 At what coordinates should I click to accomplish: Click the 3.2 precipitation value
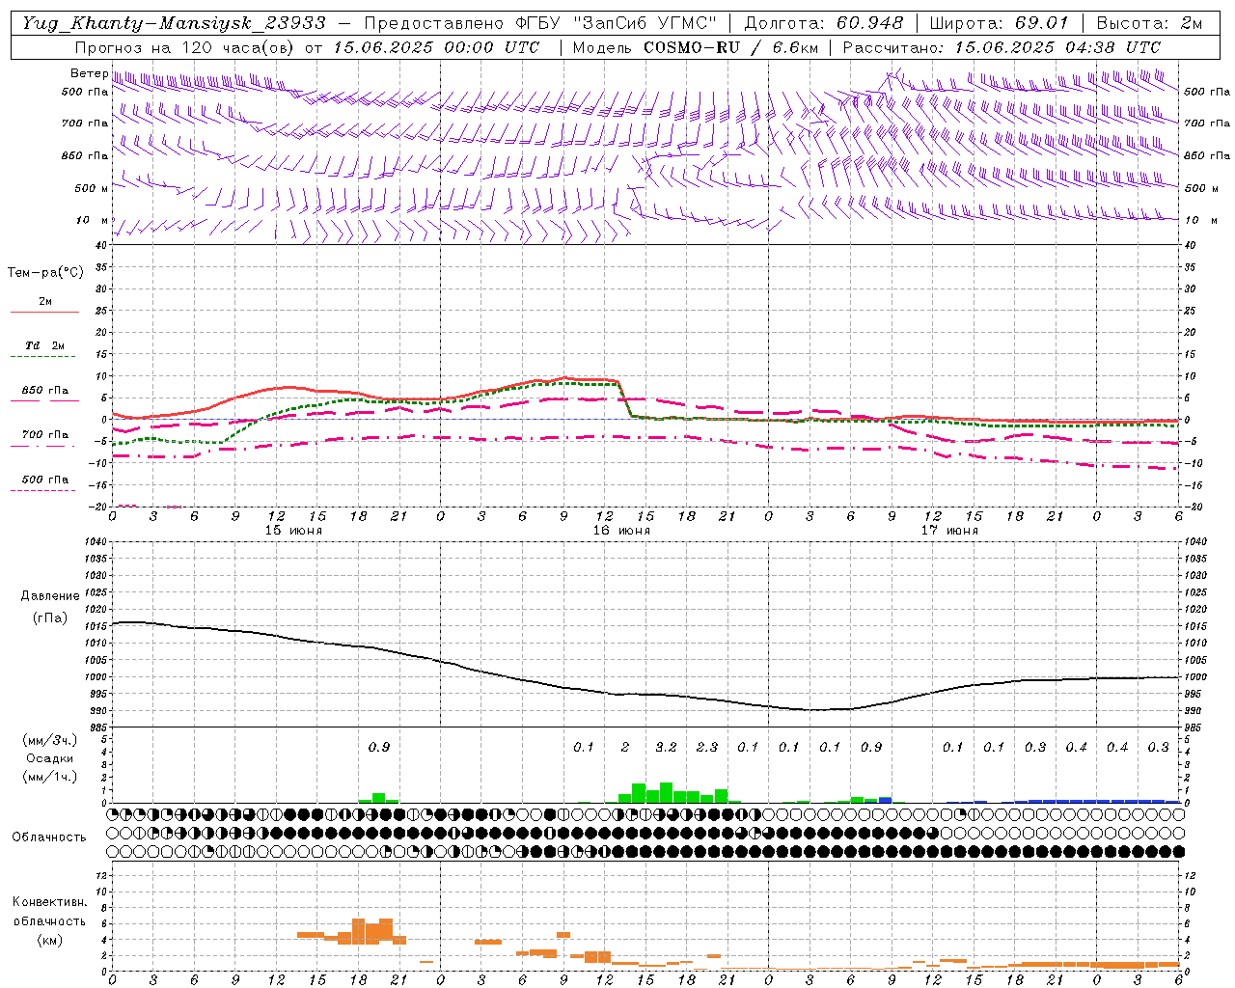pos(666,747)
